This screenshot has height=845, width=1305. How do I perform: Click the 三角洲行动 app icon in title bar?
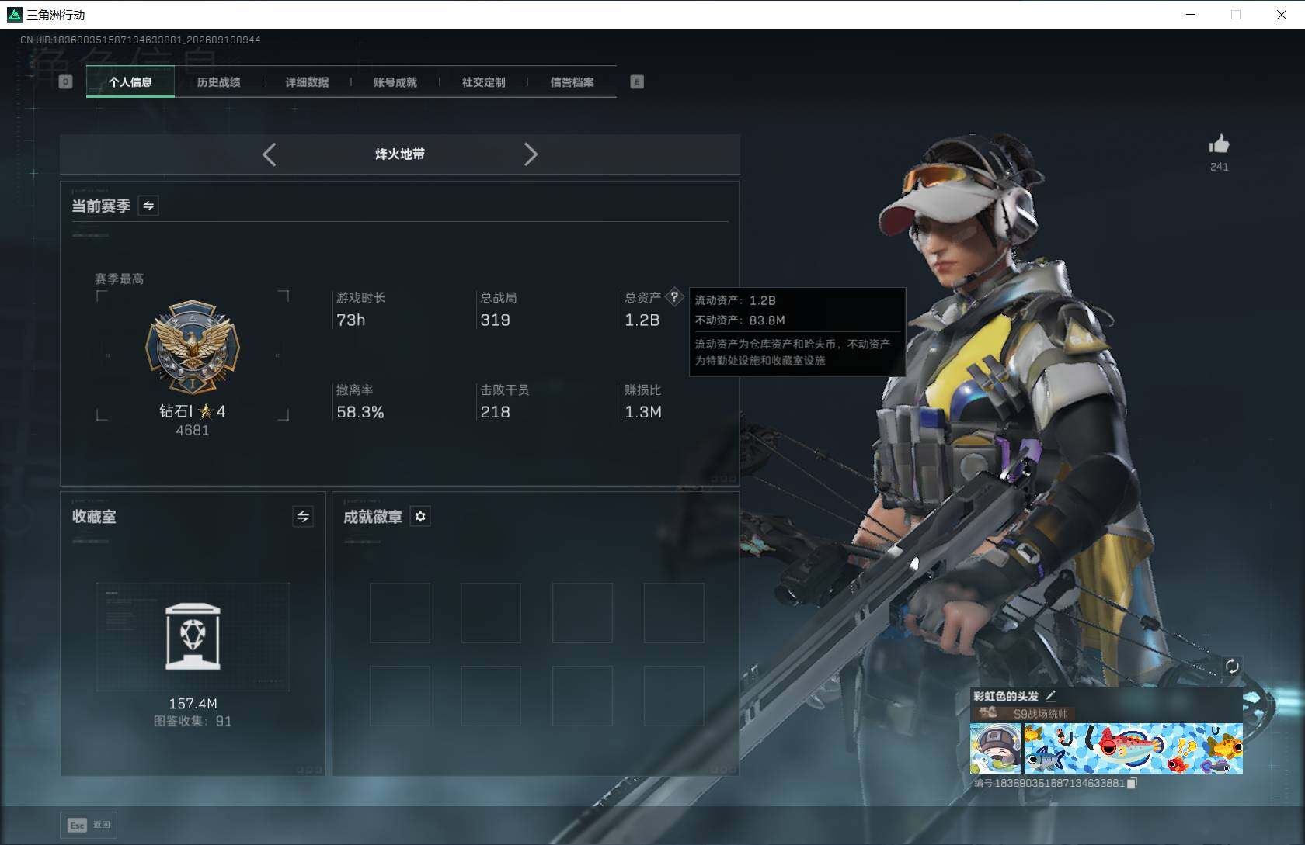click(15, 15)
